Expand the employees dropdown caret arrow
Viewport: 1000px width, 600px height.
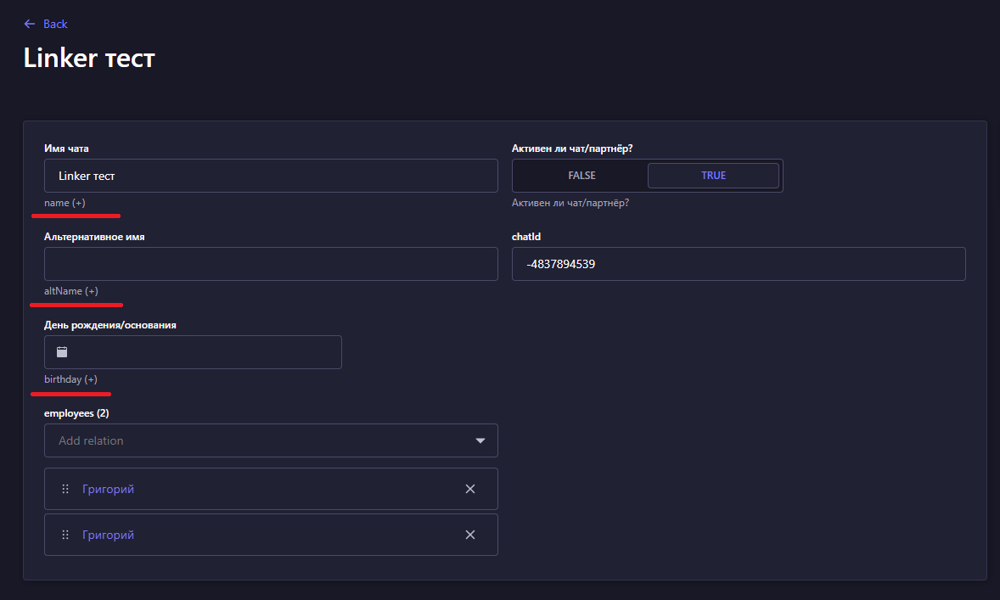[x=480, y=441]
